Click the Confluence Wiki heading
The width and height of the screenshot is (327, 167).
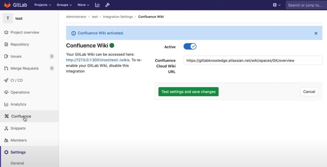pyautogui.click(x=87, y=46)
